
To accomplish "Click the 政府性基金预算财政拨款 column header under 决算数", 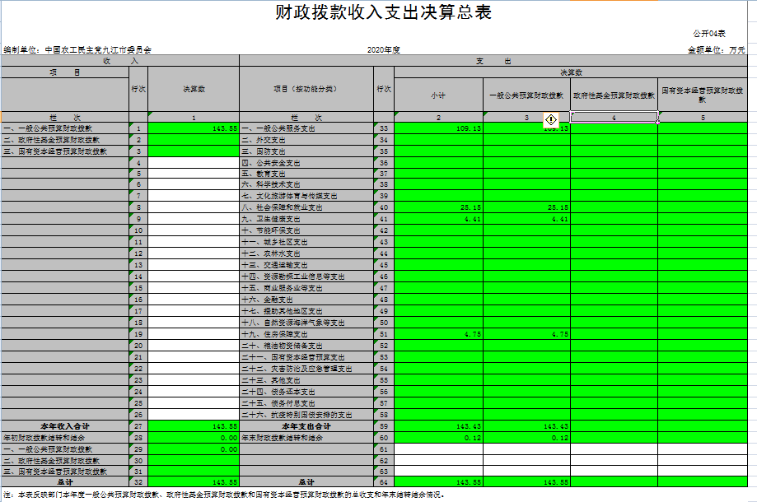I will click(x=614, y=95).
